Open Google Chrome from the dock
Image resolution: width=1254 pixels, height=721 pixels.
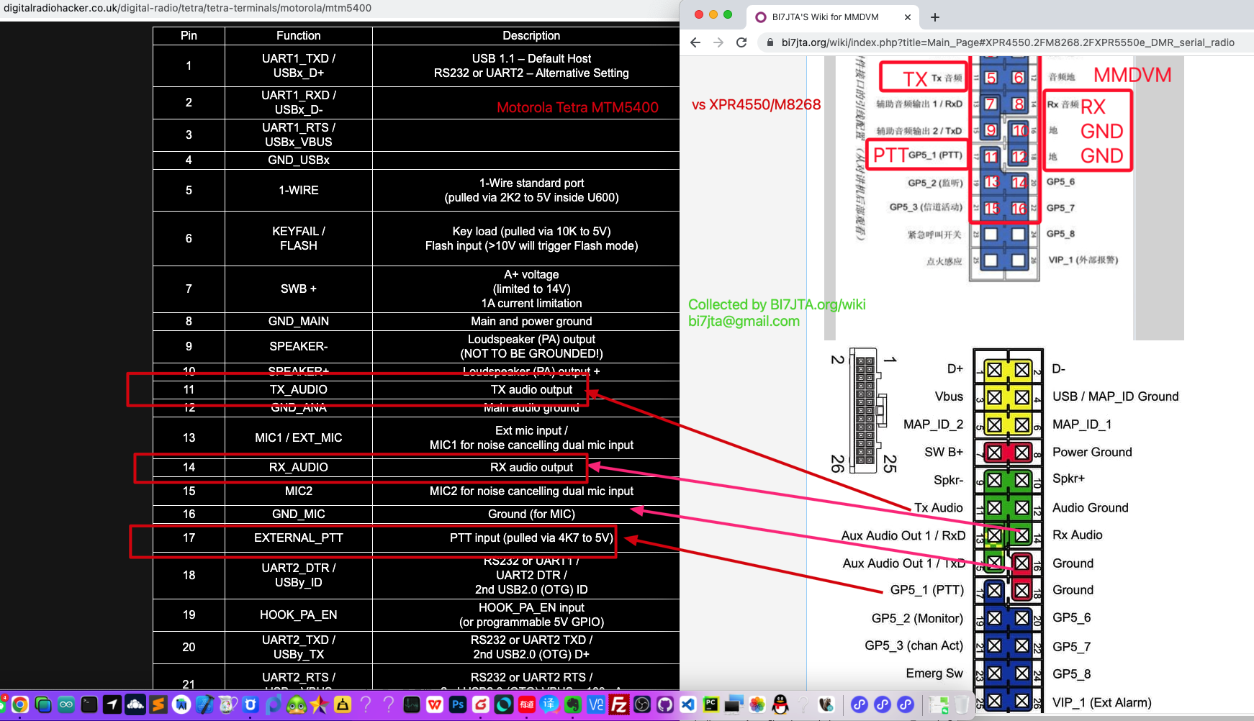[x=20, y=704]
